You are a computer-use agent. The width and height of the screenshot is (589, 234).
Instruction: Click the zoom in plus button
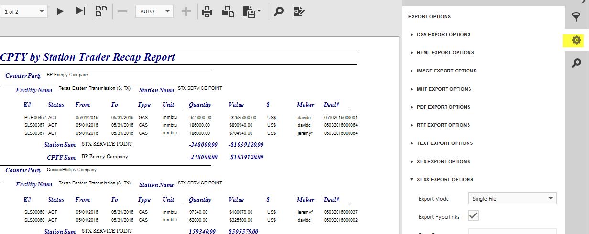coord(186,11)
